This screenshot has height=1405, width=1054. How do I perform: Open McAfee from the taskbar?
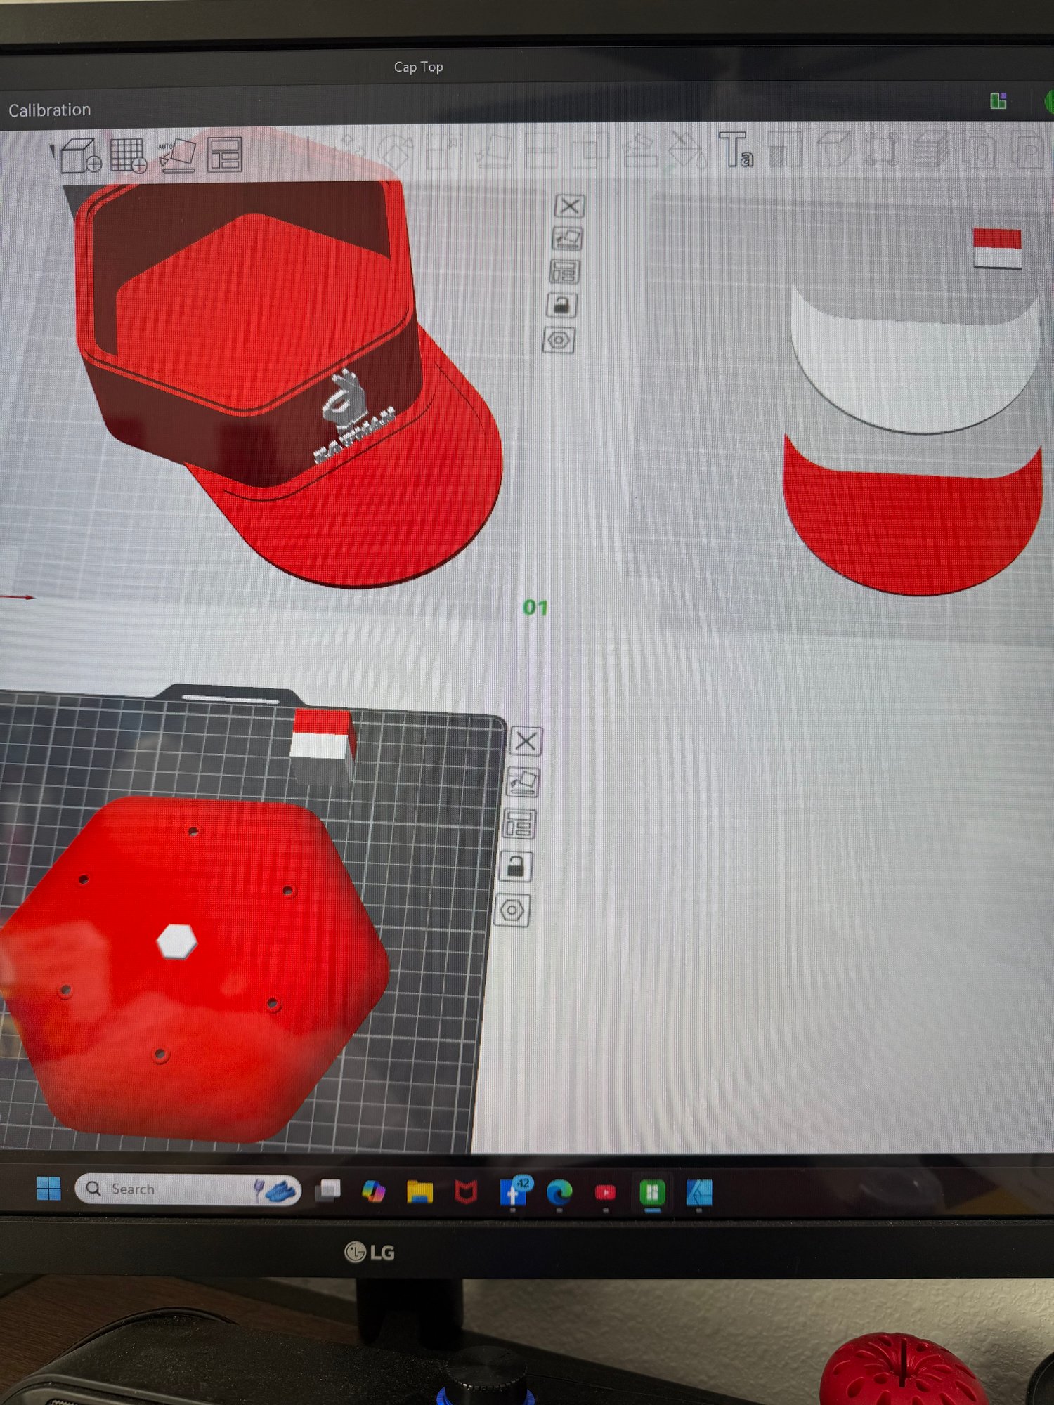coord(466,1192)
